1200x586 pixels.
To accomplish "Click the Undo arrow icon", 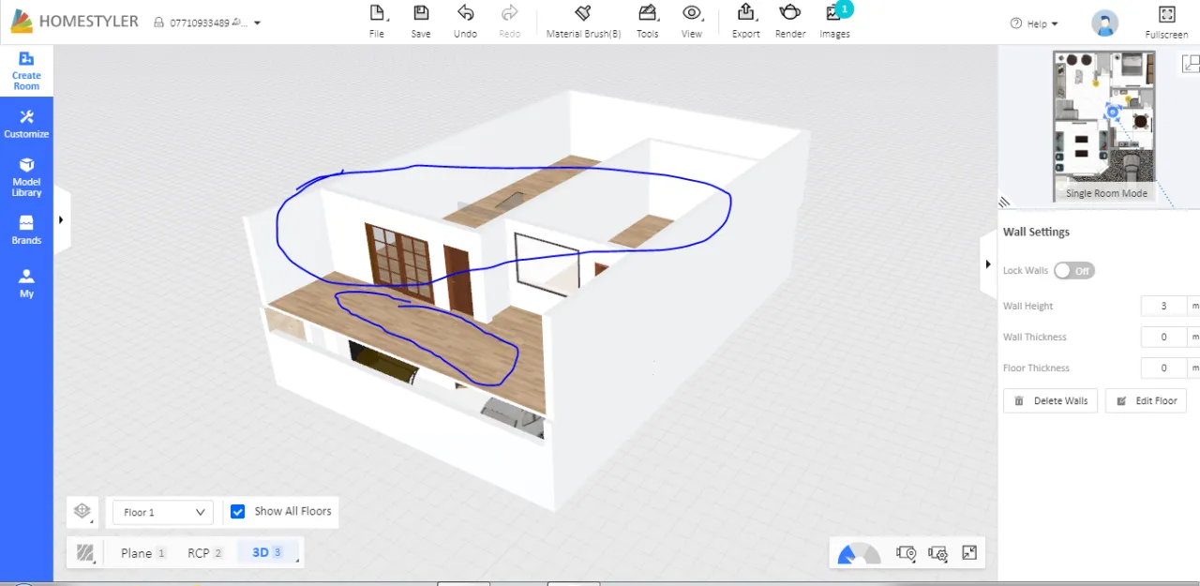I will (465, 14).
